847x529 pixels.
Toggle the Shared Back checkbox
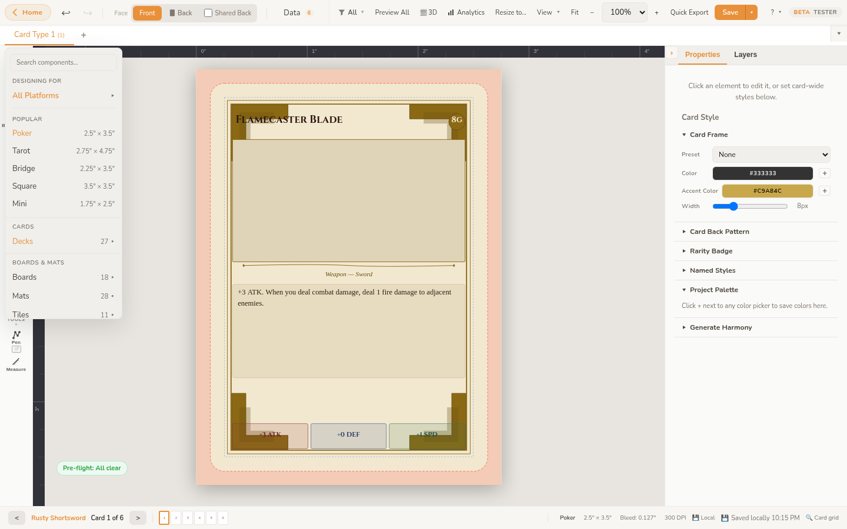coord(208,13)
